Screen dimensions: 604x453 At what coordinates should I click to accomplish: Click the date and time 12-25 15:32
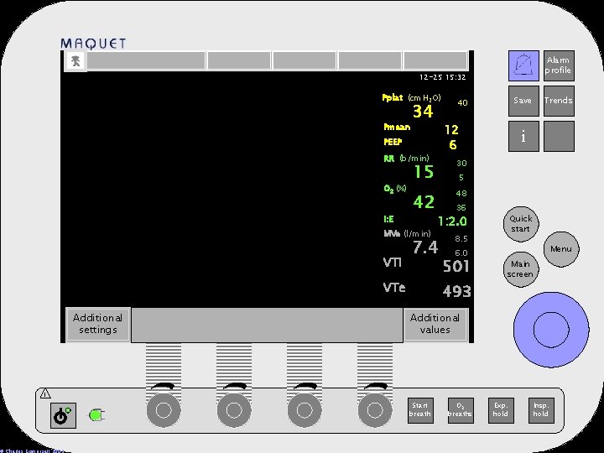[x=443, y=77]
